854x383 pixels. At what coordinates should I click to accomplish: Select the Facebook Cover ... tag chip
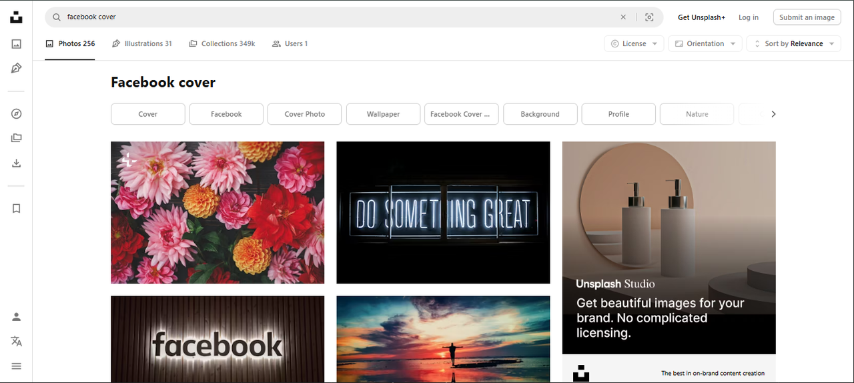[x=462, y=114]
